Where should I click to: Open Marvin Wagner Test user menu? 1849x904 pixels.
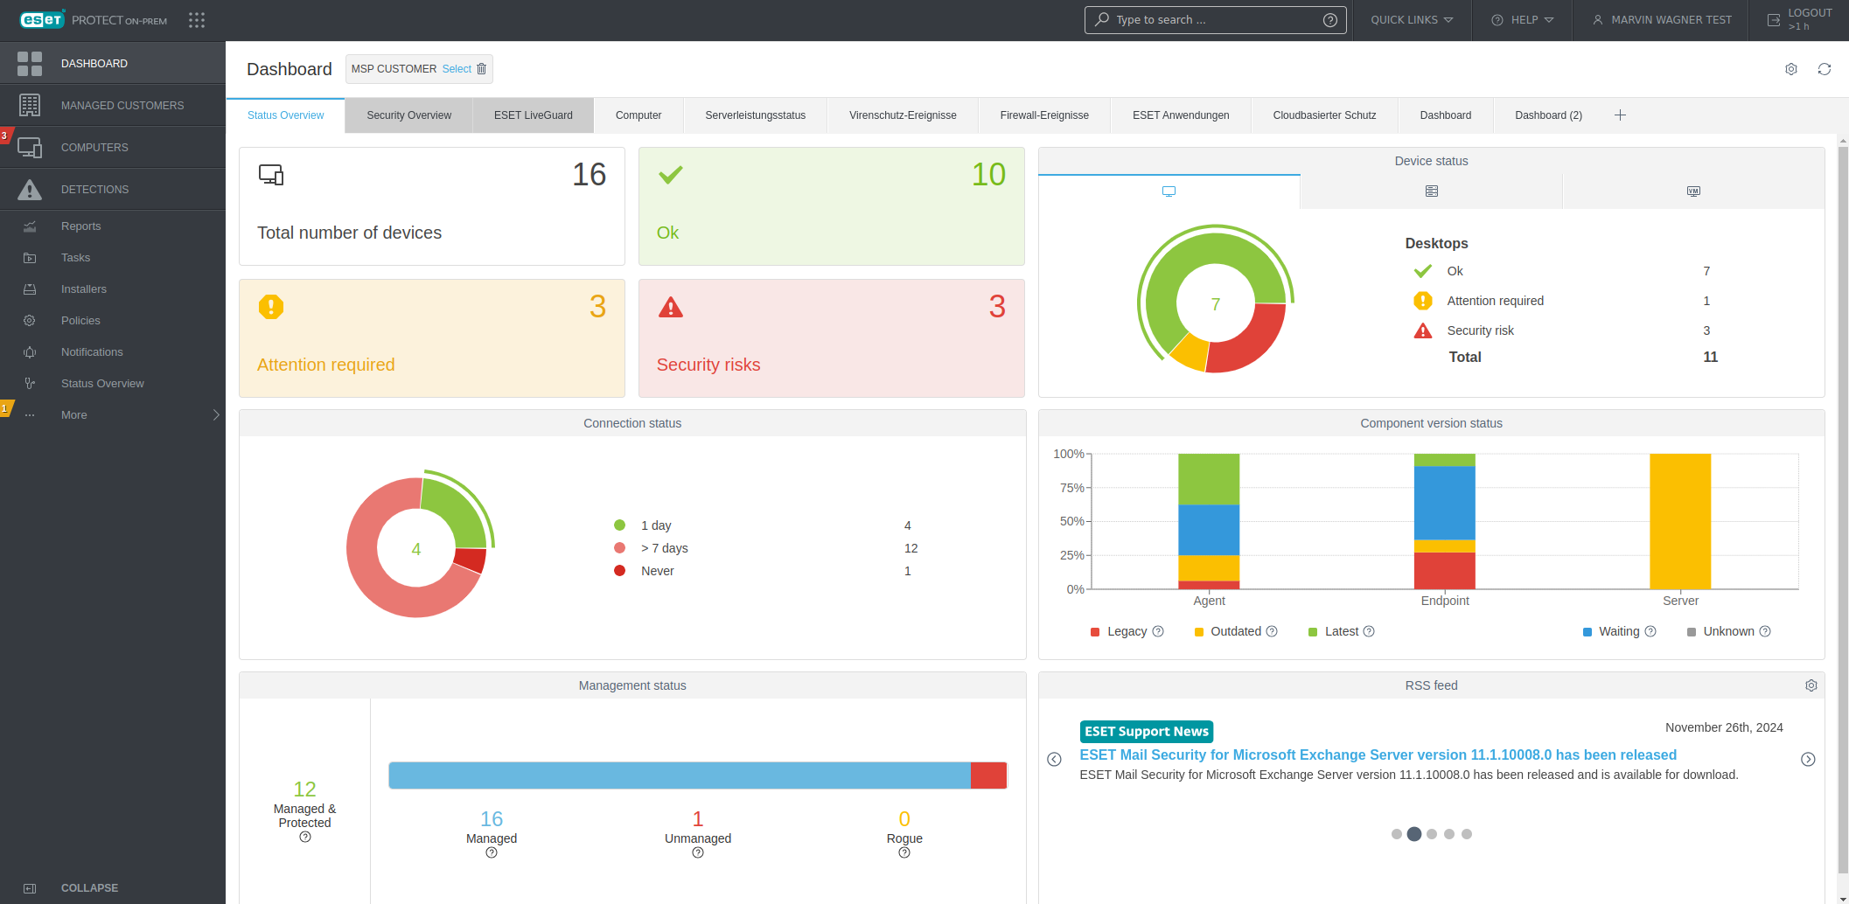click(1661, 20)
